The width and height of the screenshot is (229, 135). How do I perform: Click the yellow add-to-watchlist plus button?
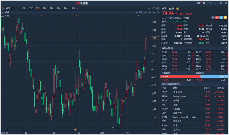(225, 17)
